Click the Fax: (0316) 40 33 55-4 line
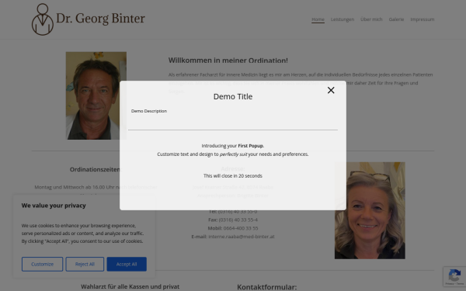The image size is (466, 291). (x=233, y=220)
